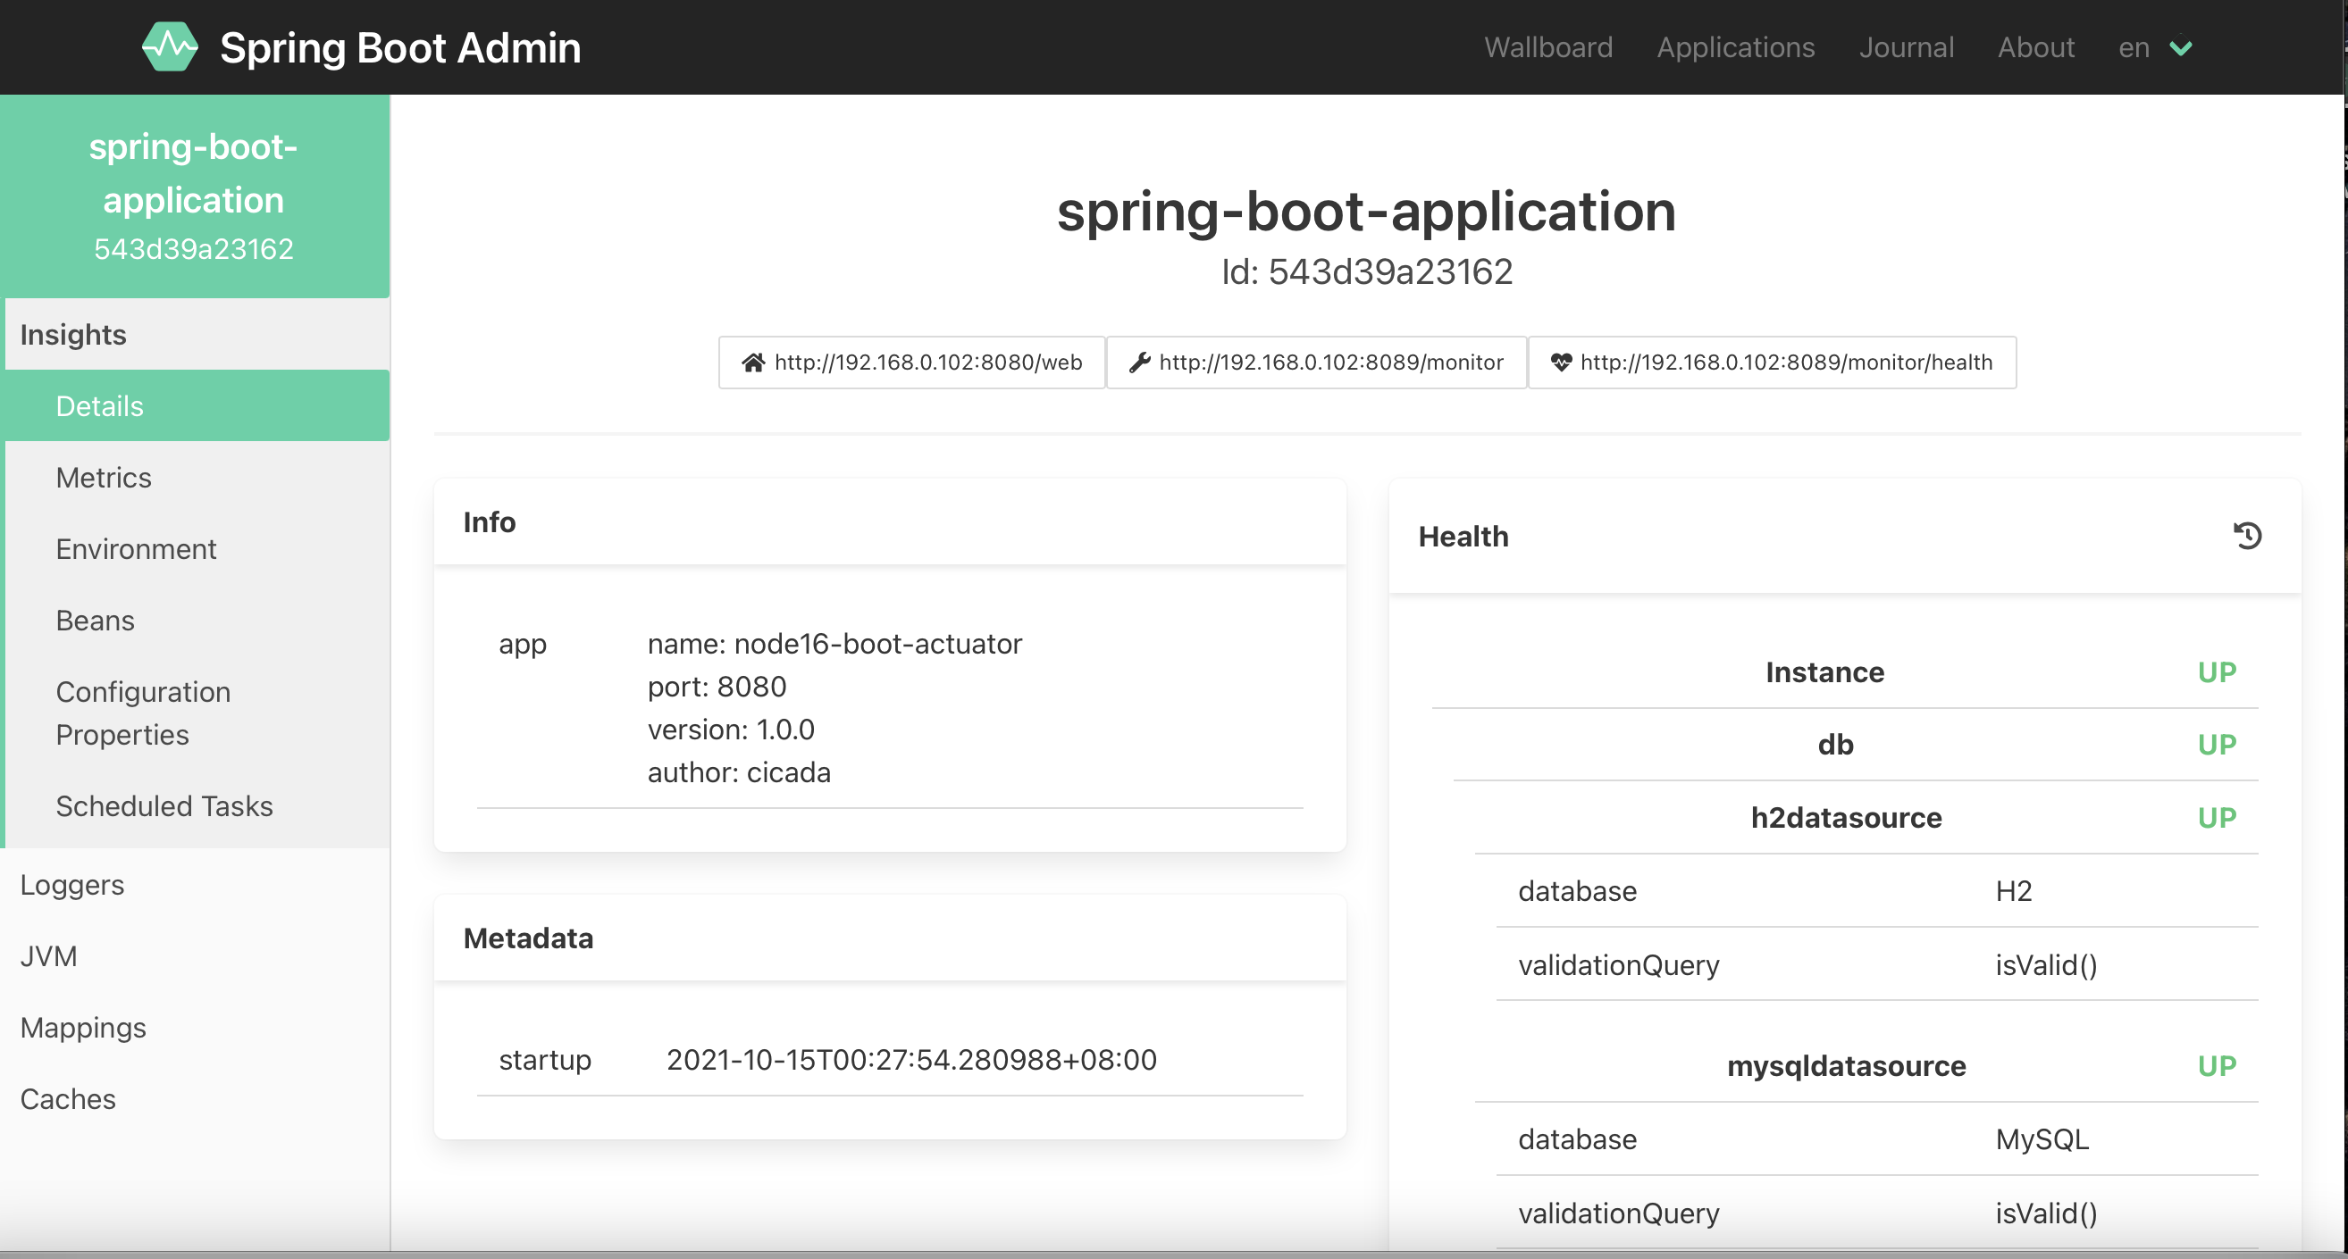This screenshot has height=1259, width=2348.
Task: Click the wrench icon on monitor URL
Action: 1139,363
